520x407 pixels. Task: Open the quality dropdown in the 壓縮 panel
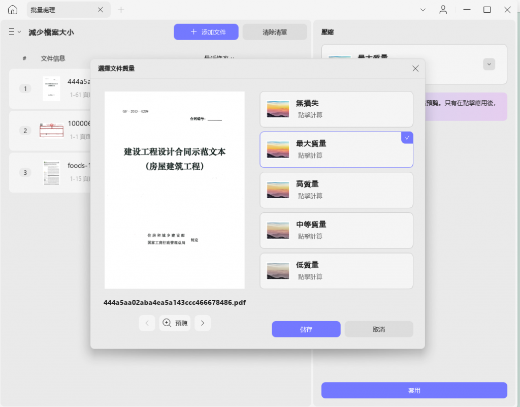[489, 64]
